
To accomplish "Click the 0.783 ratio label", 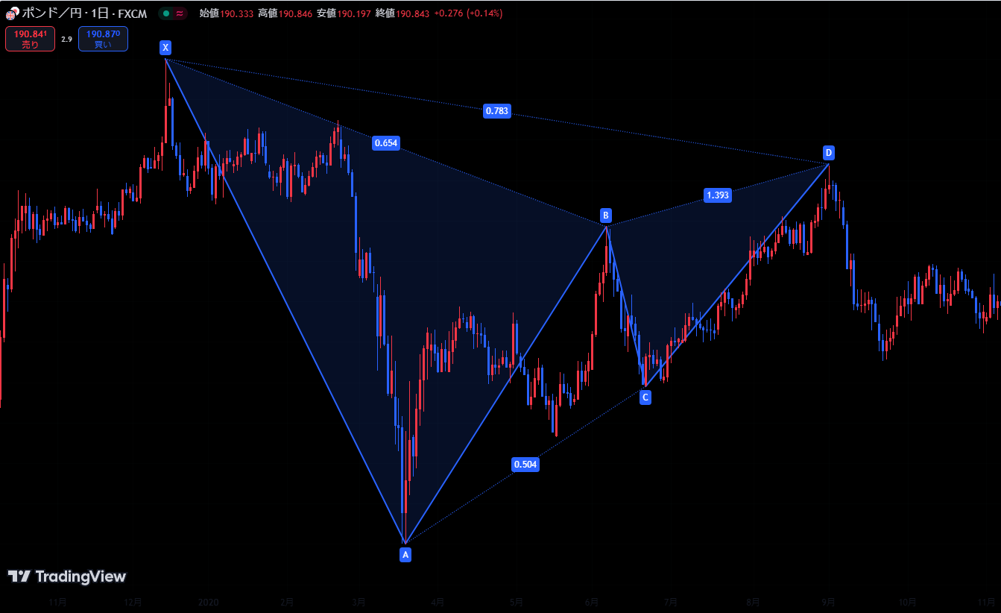I will pyautogui.click(x=497, y=111).
